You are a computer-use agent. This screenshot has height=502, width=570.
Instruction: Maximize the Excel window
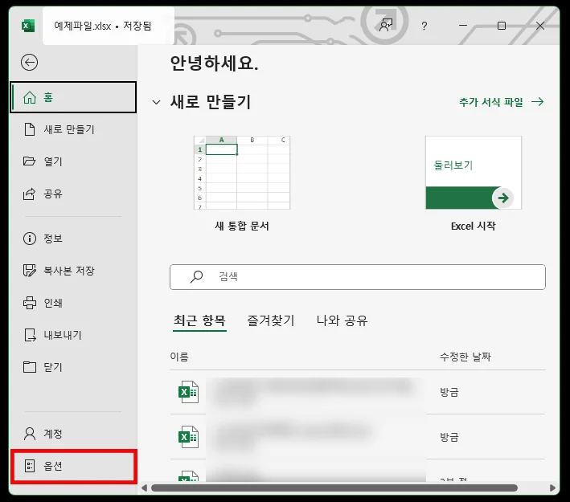[502, 26]
